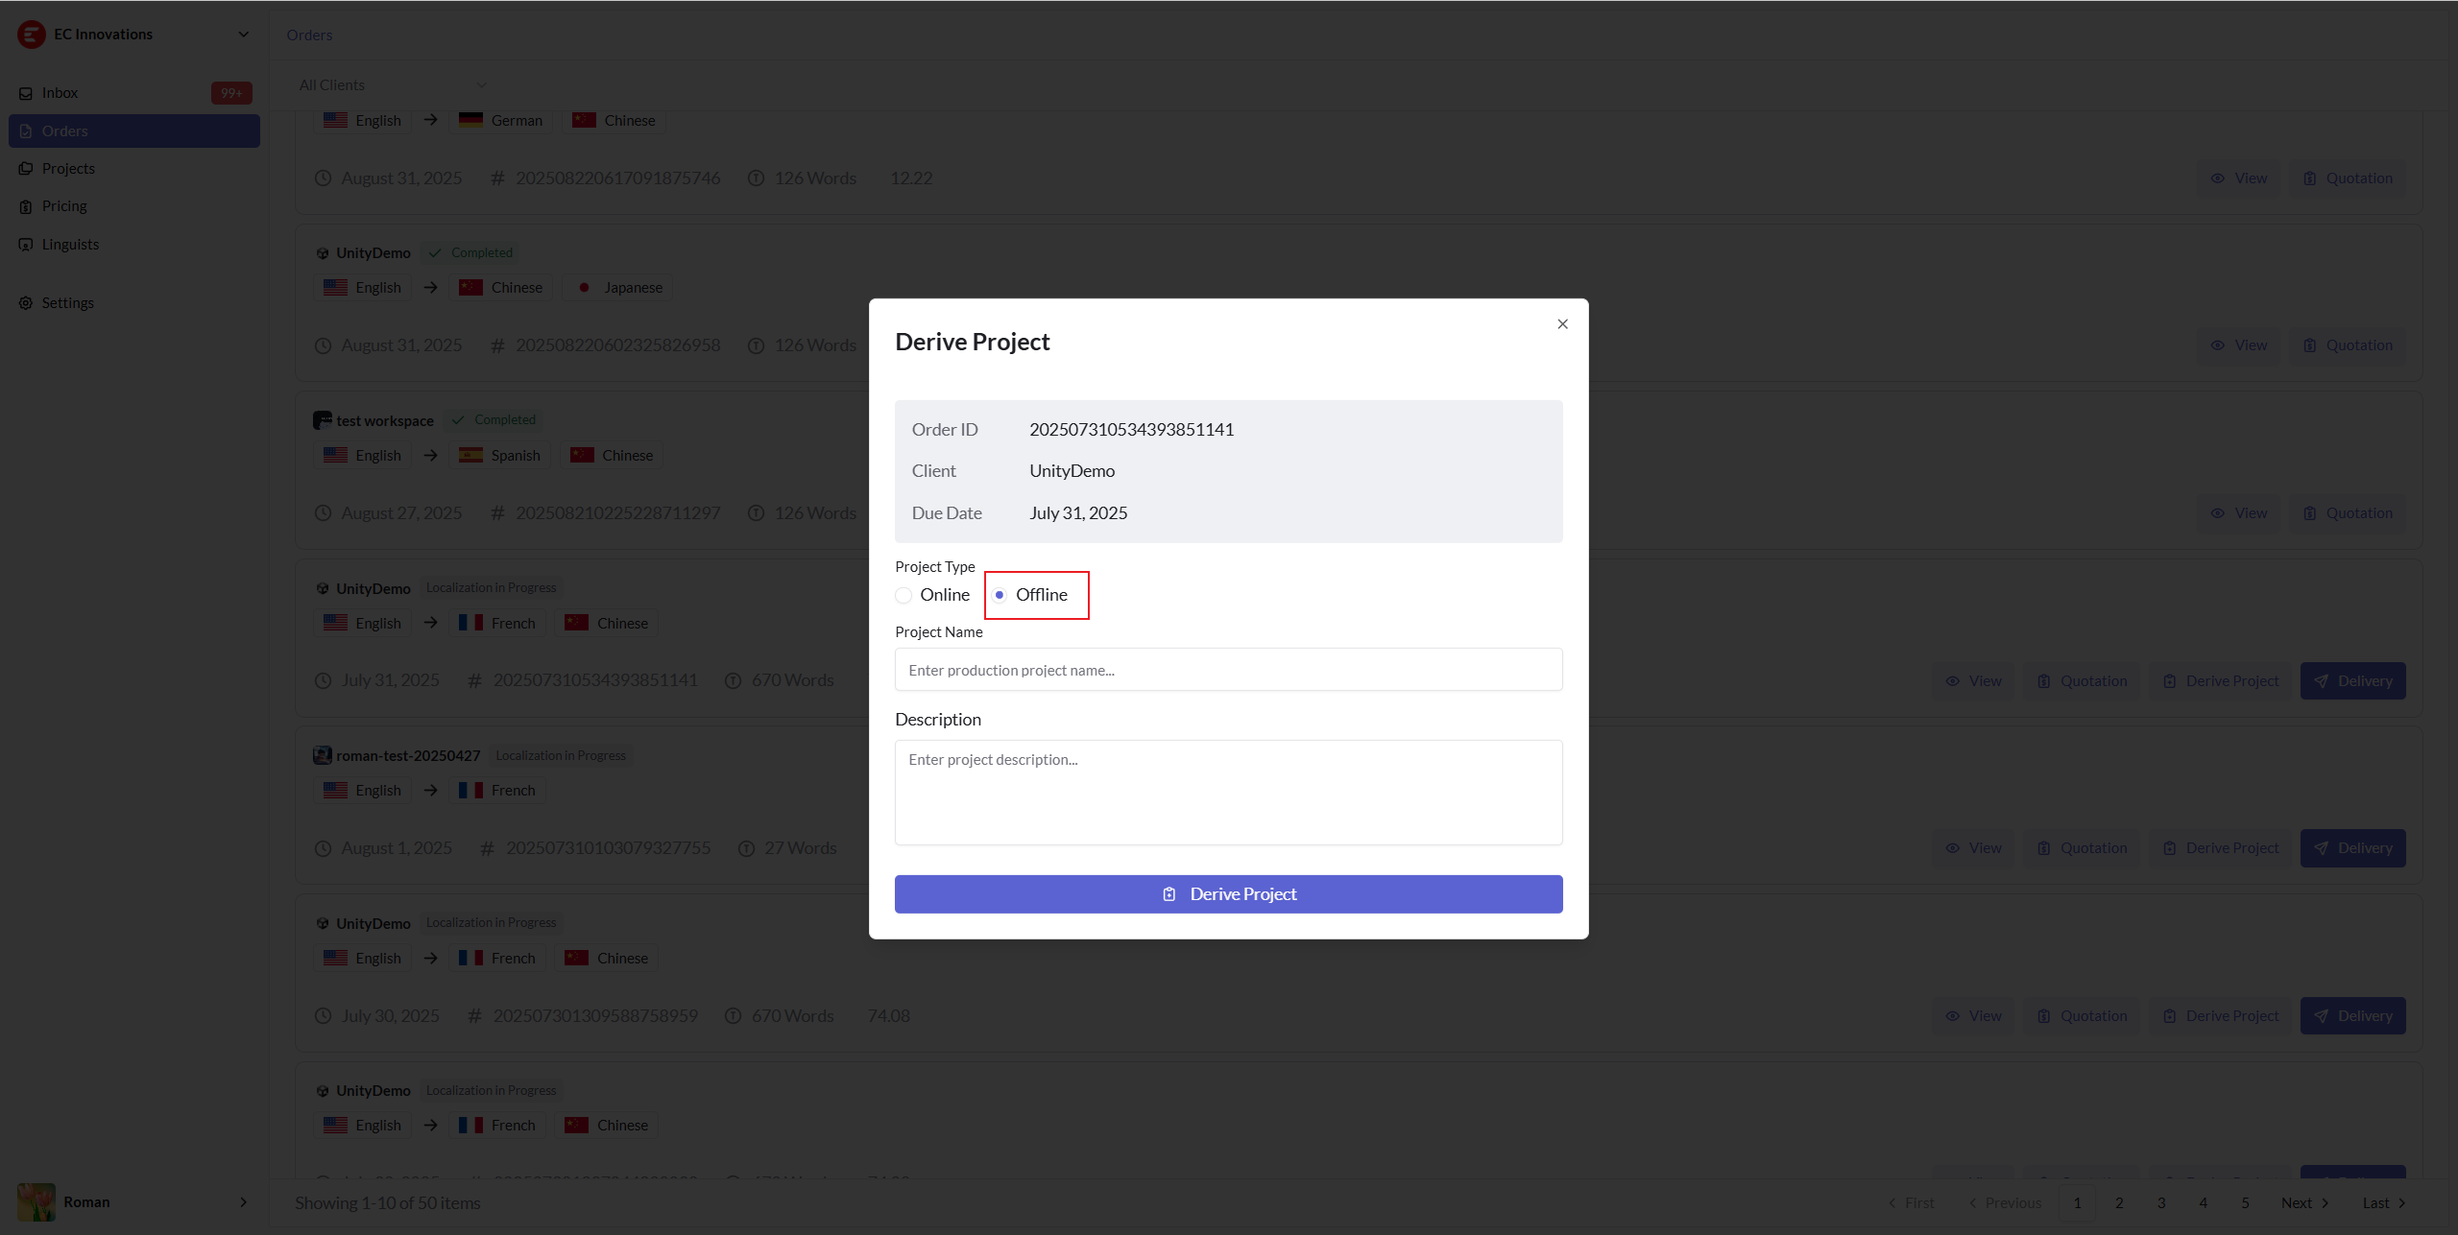Open Settings gear in sidebar
The height and width of the screenshot is (1235, 2458).
click(x=26, y=303)
